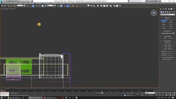Image resolution: width=176 pixels, height=99 pixels.
Task: Click the Mirror tool icon
Action: point(91,6)
